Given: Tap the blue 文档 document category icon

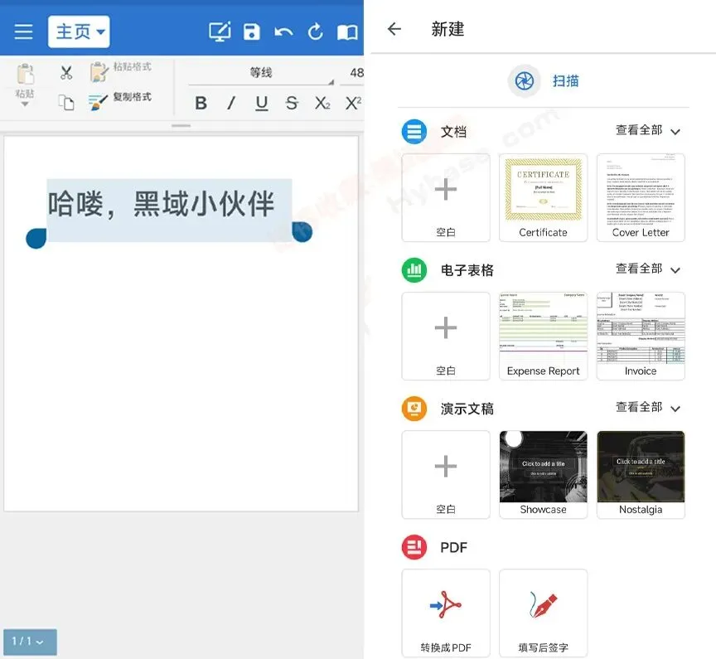Looking at the screenshot, I should pos(414,132).
